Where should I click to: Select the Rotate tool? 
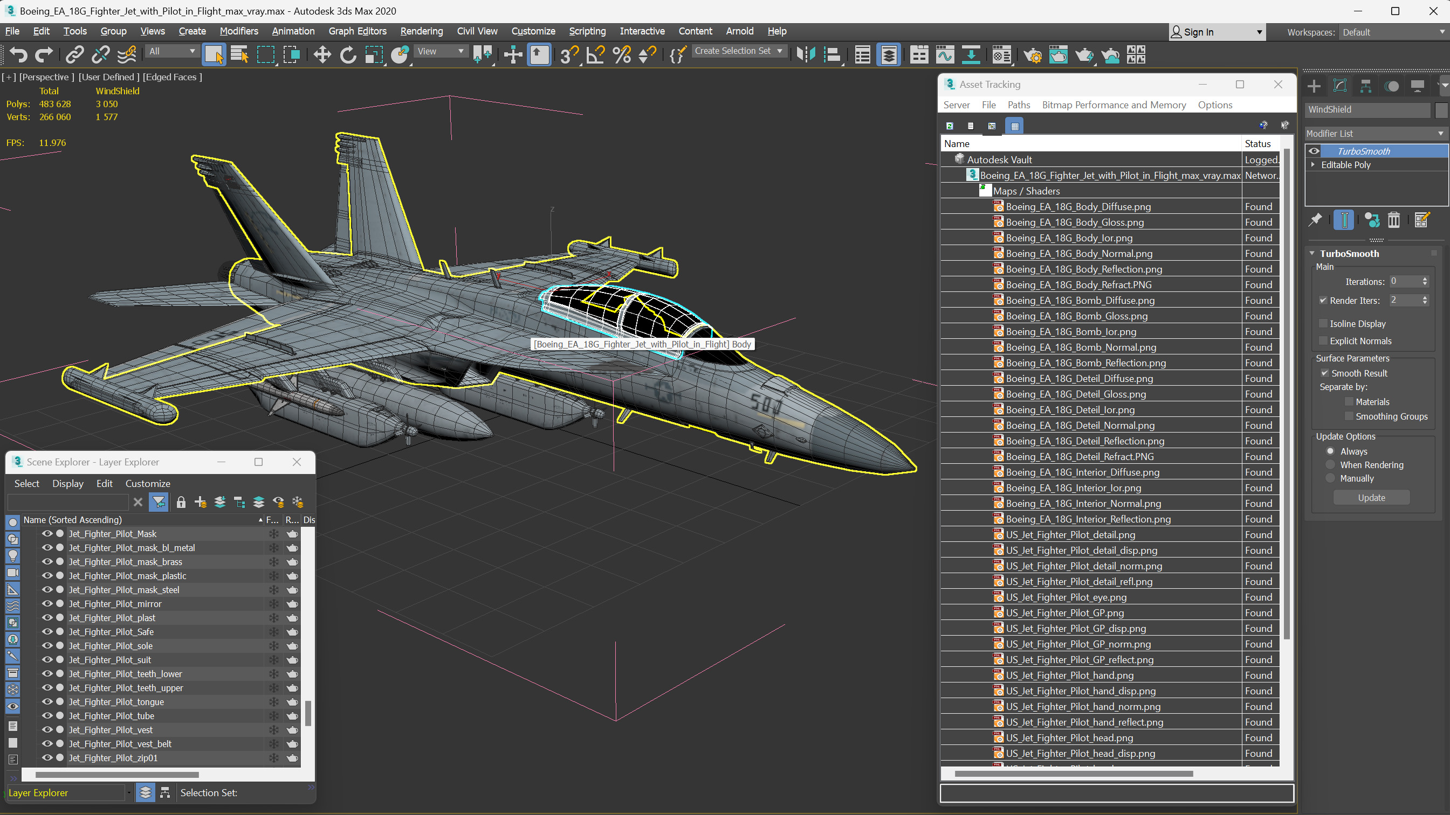pos(348,54)
